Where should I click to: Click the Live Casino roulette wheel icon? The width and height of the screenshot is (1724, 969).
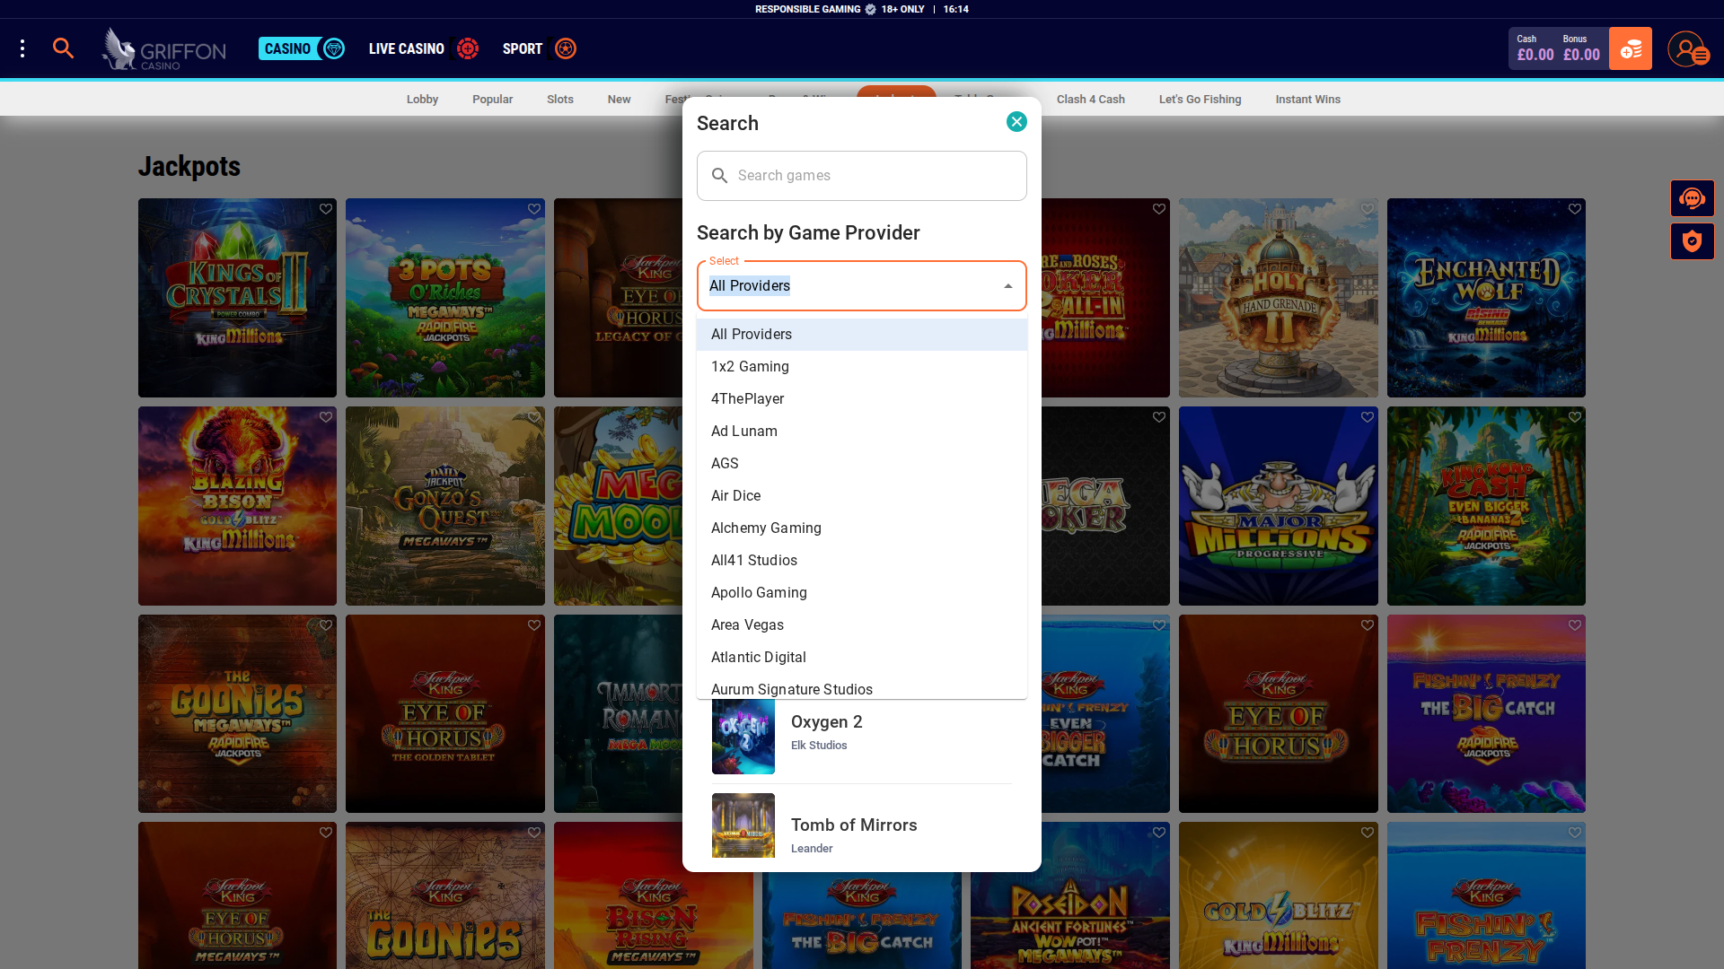[468, 48]
